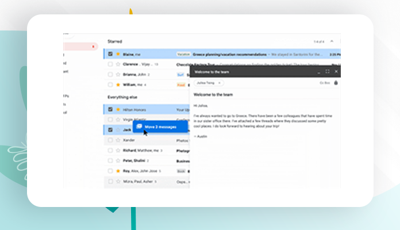This screenshot has width=400, height=230.
Task: Unstar the Hilton Honors email
Action: coord(118,109)
